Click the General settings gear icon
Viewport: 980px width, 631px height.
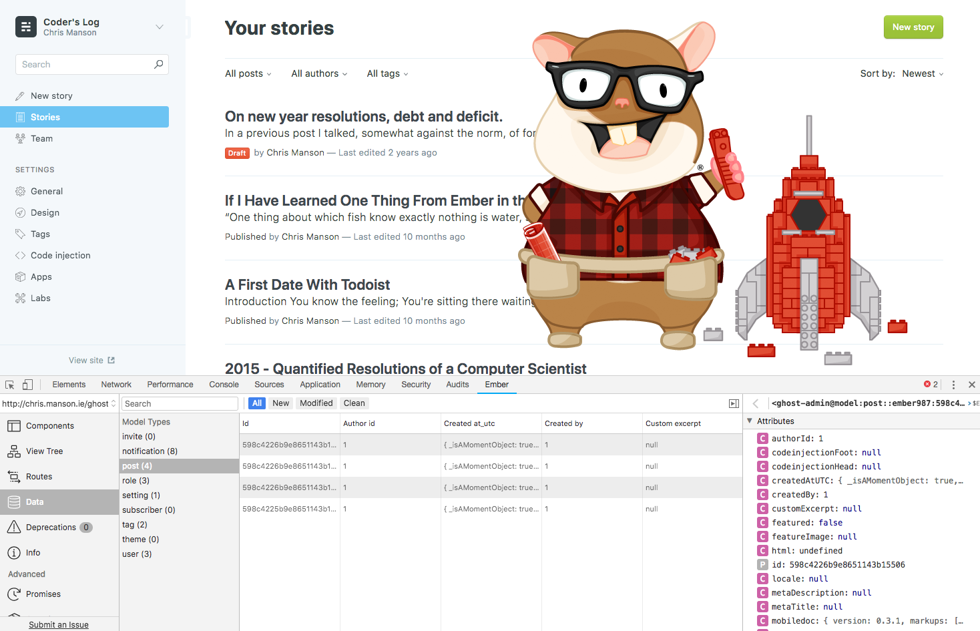point(20,191)
